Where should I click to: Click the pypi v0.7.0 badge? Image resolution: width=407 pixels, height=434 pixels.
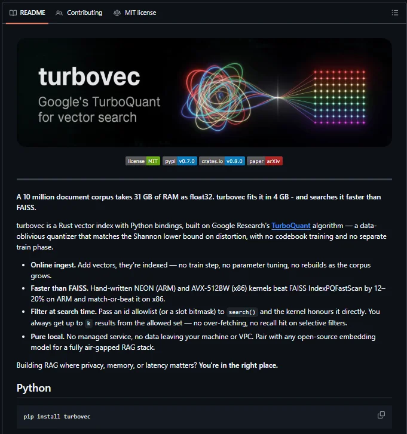[180, 161]
